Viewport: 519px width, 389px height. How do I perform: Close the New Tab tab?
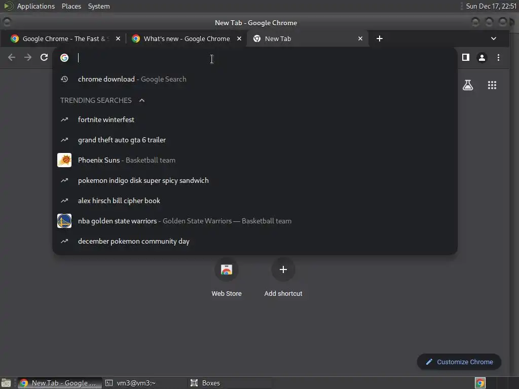tap(360, 38)
